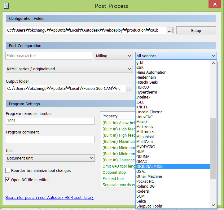Choose LinuxCNC from the list
This screenshot has width=224, height=210.
point(173,117)
